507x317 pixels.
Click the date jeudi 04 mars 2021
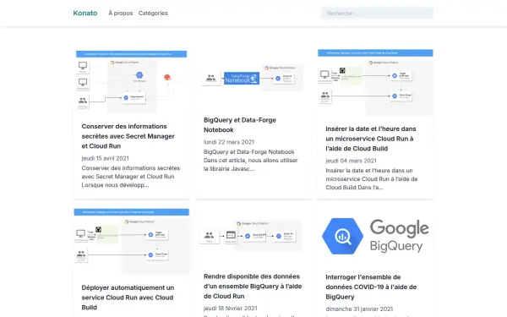pyautogui.click(x=351, y=161)
